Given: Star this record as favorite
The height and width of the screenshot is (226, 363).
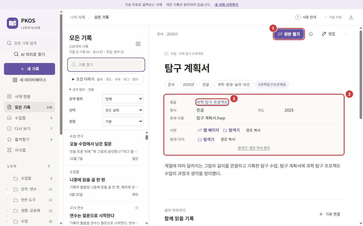Looking at the screenshot, I should 311,34.
